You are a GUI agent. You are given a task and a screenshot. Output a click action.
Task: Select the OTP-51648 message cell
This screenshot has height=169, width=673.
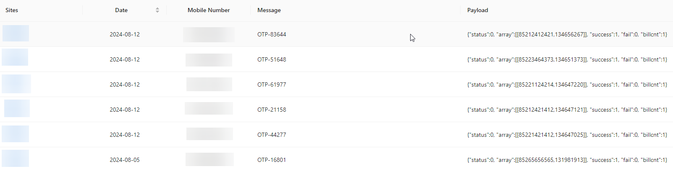(272, 59)
